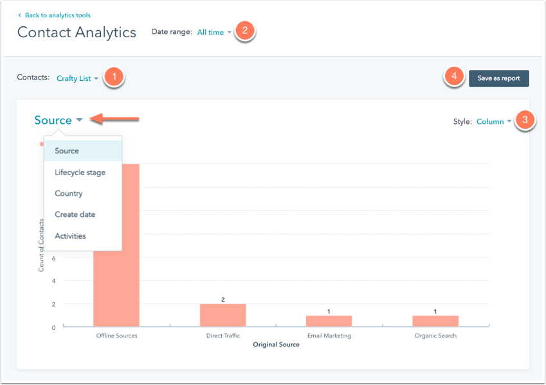Pick Create date from the menu

click(x=75, y=214)
